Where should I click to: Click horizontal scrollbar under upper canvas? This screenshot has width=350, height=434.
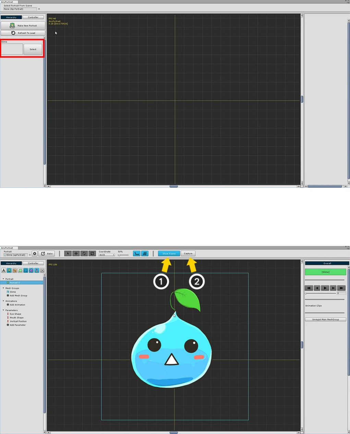(174, 186)
